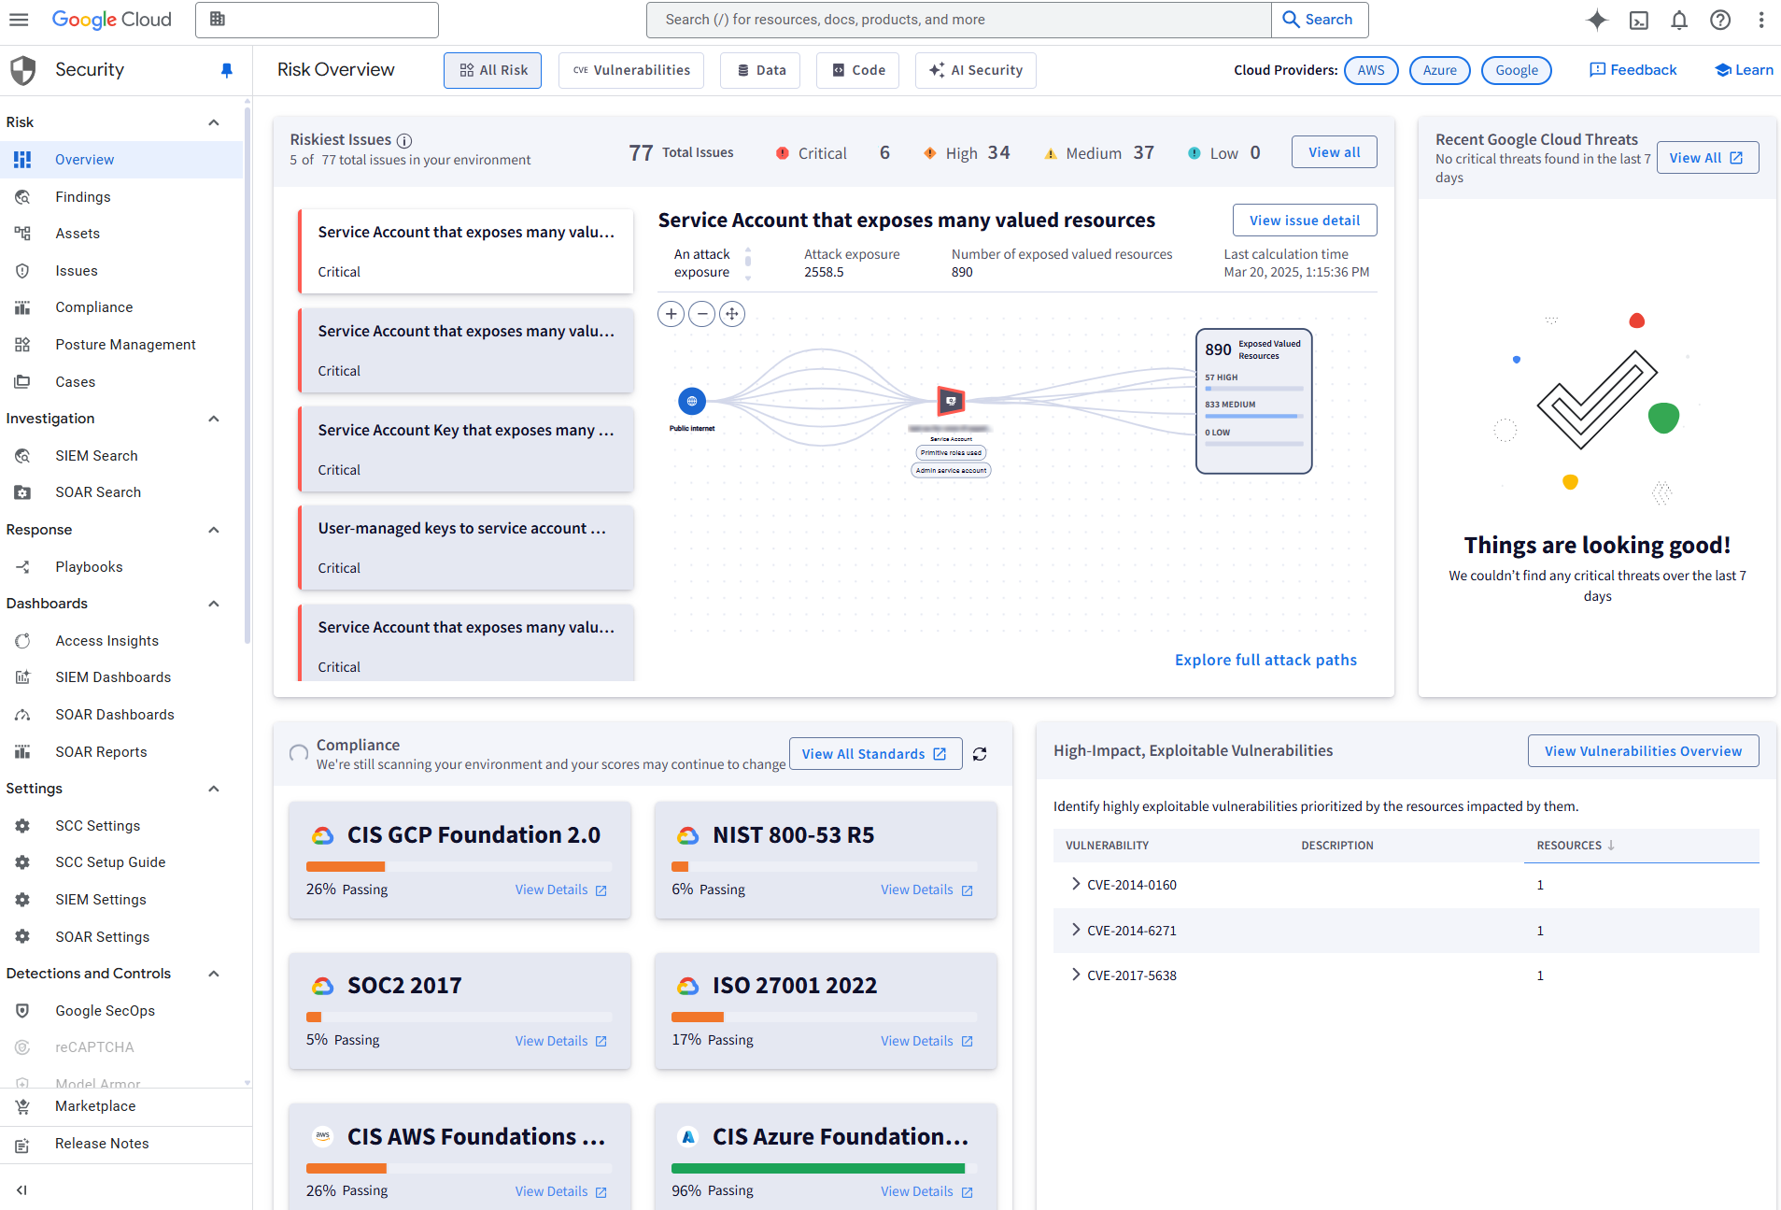Collapse the Detections and Controls section
Image resolution: width=1781 pixels, height=1210 pixels.
pos(213,973)
